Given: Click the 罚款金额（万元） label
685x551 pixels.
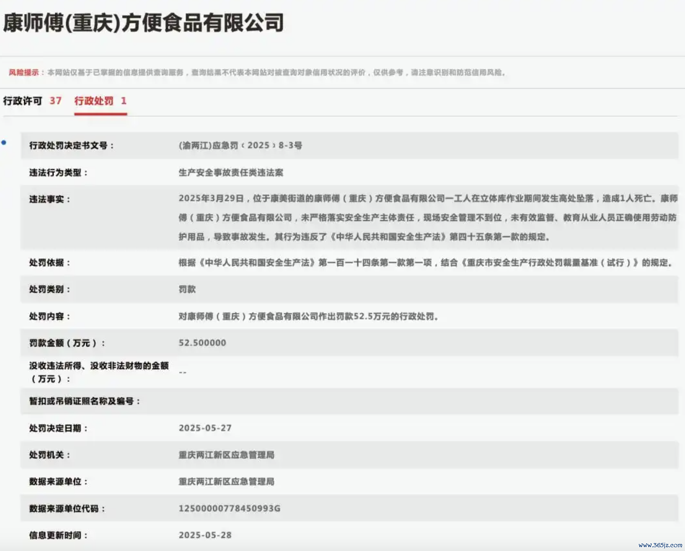Looking at the screenshot, I should 67,343.
